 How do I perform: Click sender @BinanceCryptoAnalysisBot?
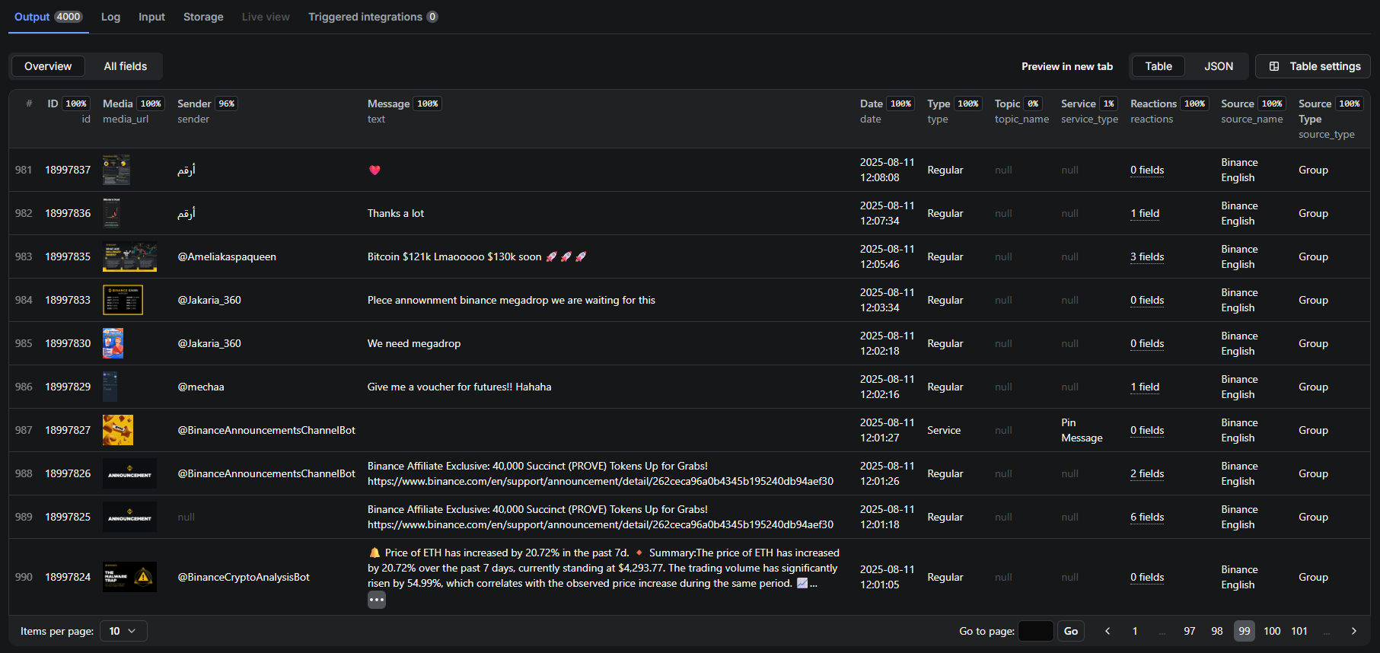(x=244, y=577)
